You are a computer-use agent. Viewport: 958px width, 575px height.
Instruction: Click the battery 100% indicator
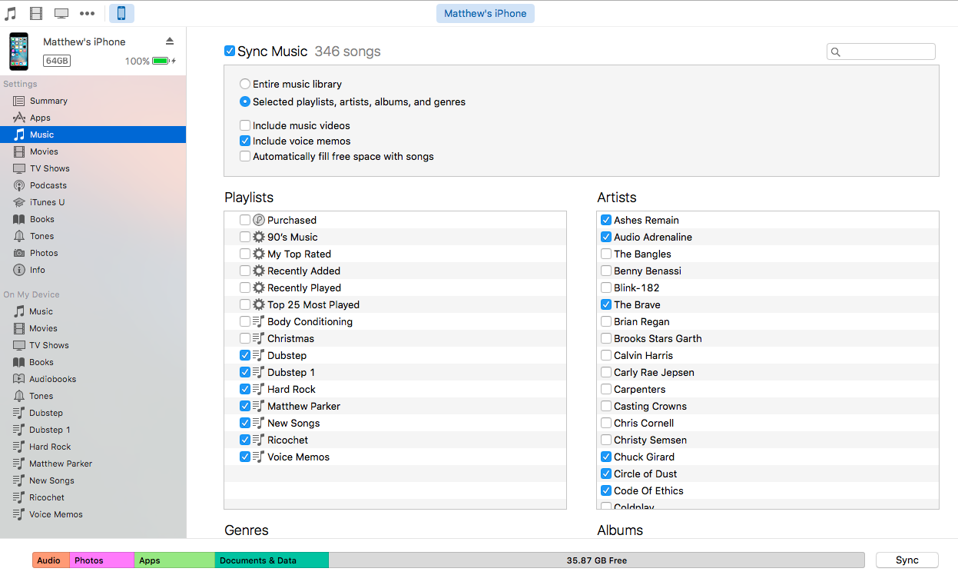[x=150, y=61]
